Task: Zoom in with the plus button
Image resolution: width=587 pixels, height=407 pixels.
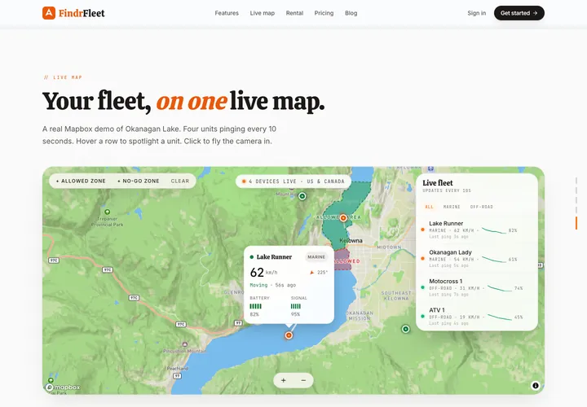Action: pyautogui.click(x=284, y=380)
